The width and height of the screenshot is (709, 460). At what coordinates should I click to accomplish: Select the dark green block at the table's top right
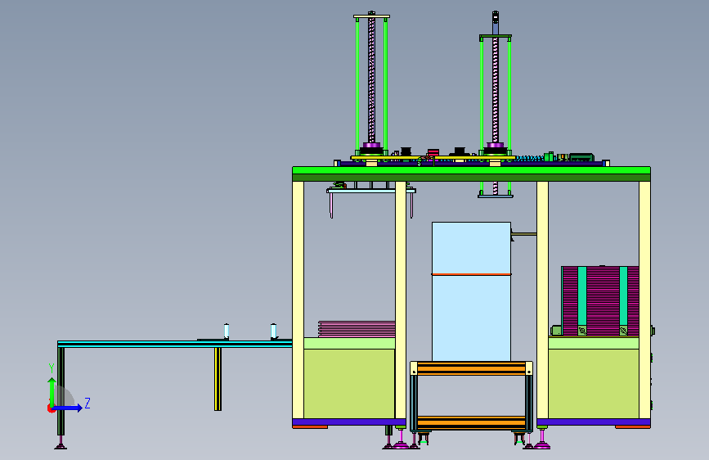click(x=581, y=157)
